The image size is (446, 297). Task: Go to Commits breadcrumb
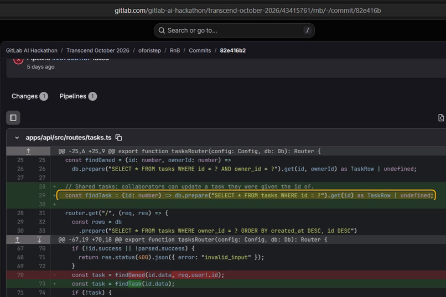pos(200,50)
